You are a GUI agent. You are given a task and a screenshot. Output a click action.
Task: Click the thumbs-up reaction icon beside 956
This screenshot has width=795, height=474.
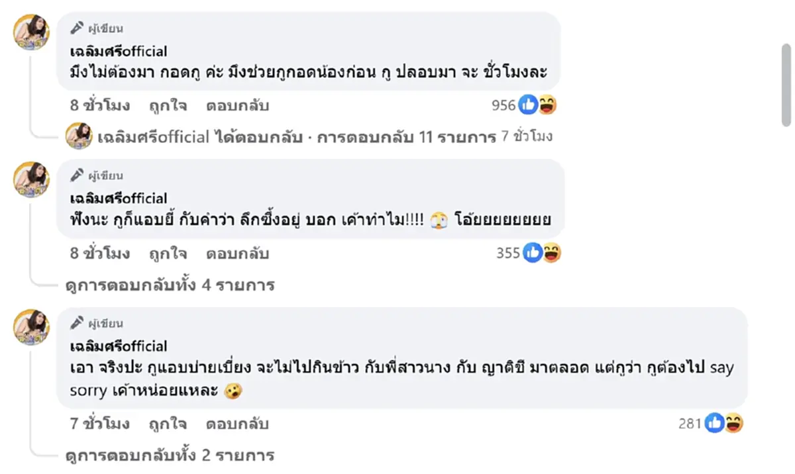click(527, 104)
